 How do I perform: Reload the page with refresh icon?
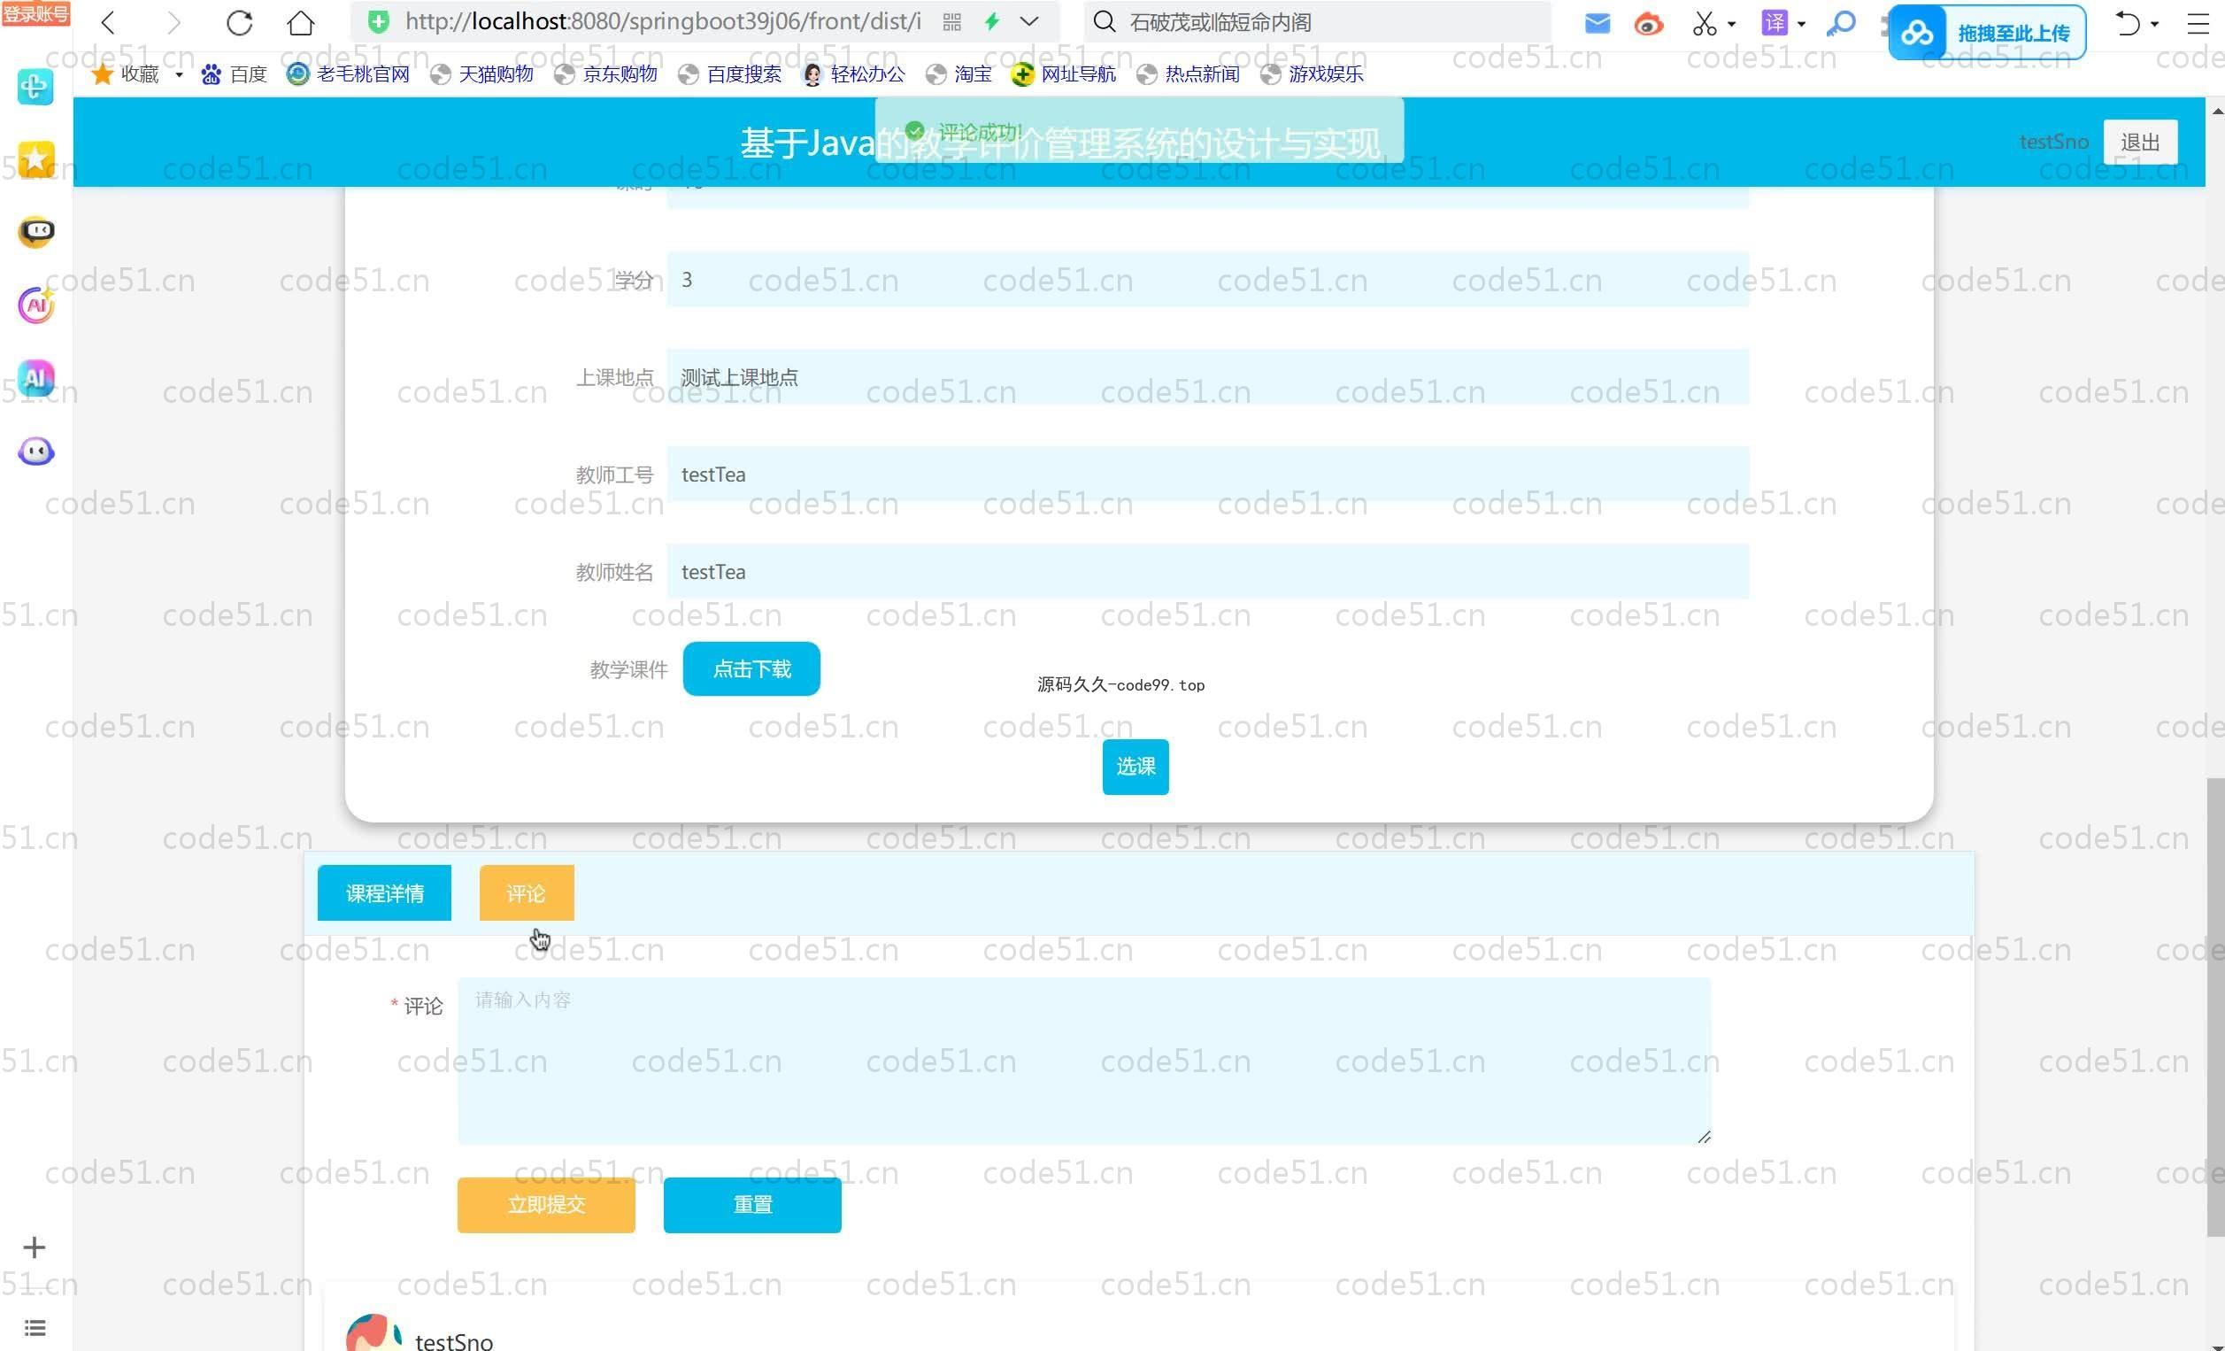[239, 23]
